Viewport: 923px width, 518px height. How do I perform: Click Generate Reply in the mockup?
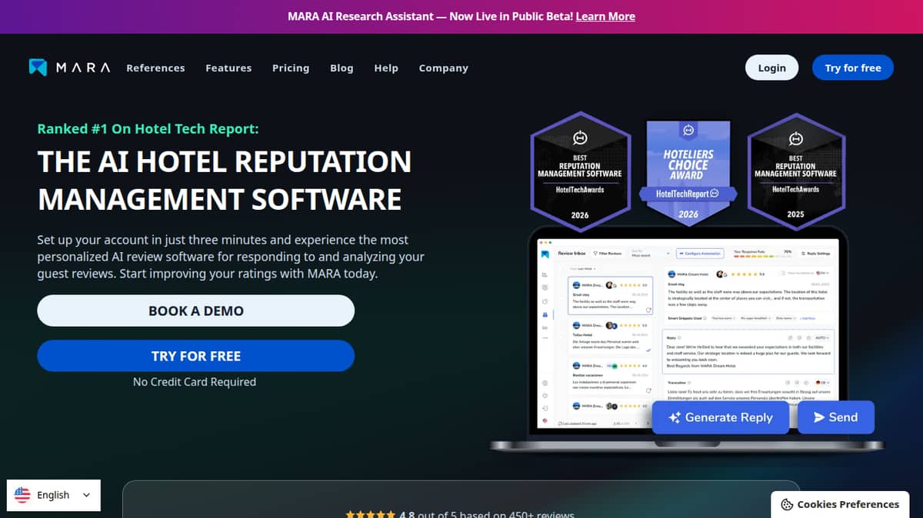pos(721,417)
